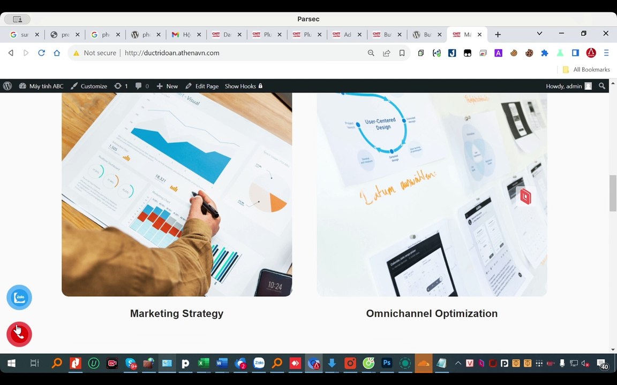
Task: Close the Gmail Hộ tab
Action: (x=199, y=35)
